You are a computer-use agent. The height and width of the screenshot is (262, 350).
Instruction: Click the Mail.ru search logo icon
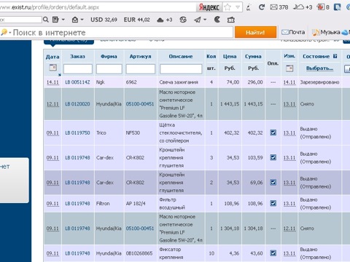[4, 32]
